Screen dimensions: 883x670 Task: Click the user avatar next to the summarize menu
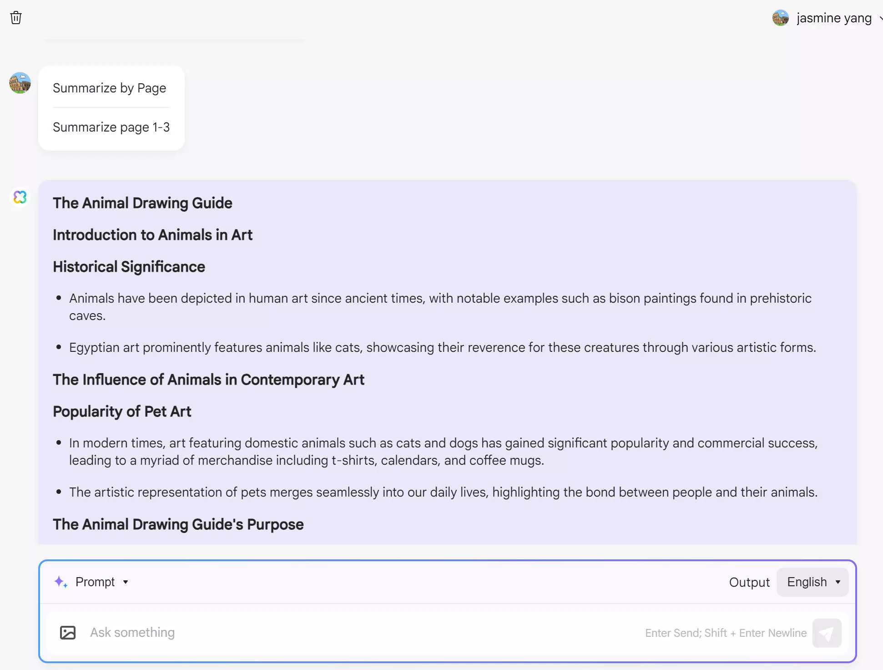[20, 83]
